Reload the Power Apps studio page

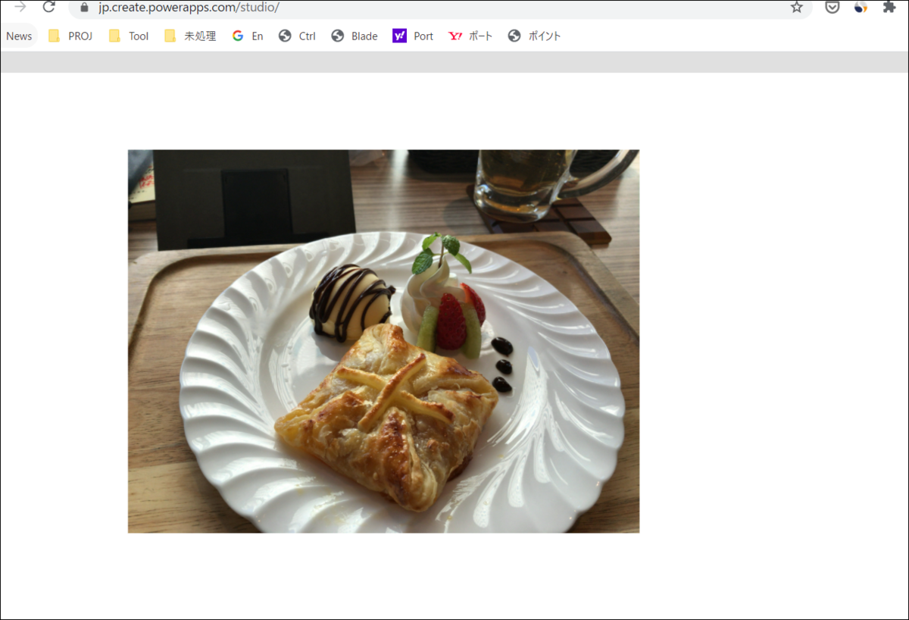tap(49, 7)
